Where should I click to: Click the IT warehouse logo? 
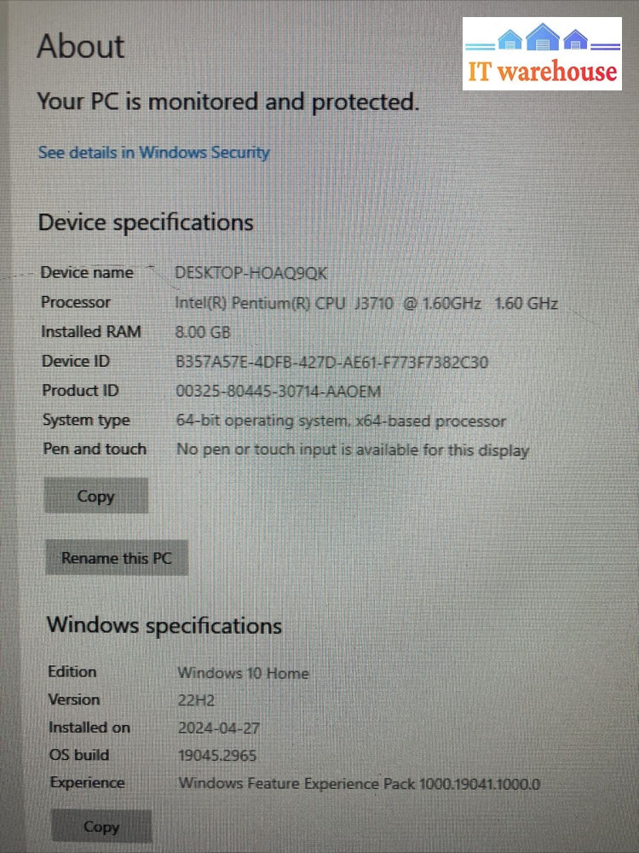click(x=542, y=53)
